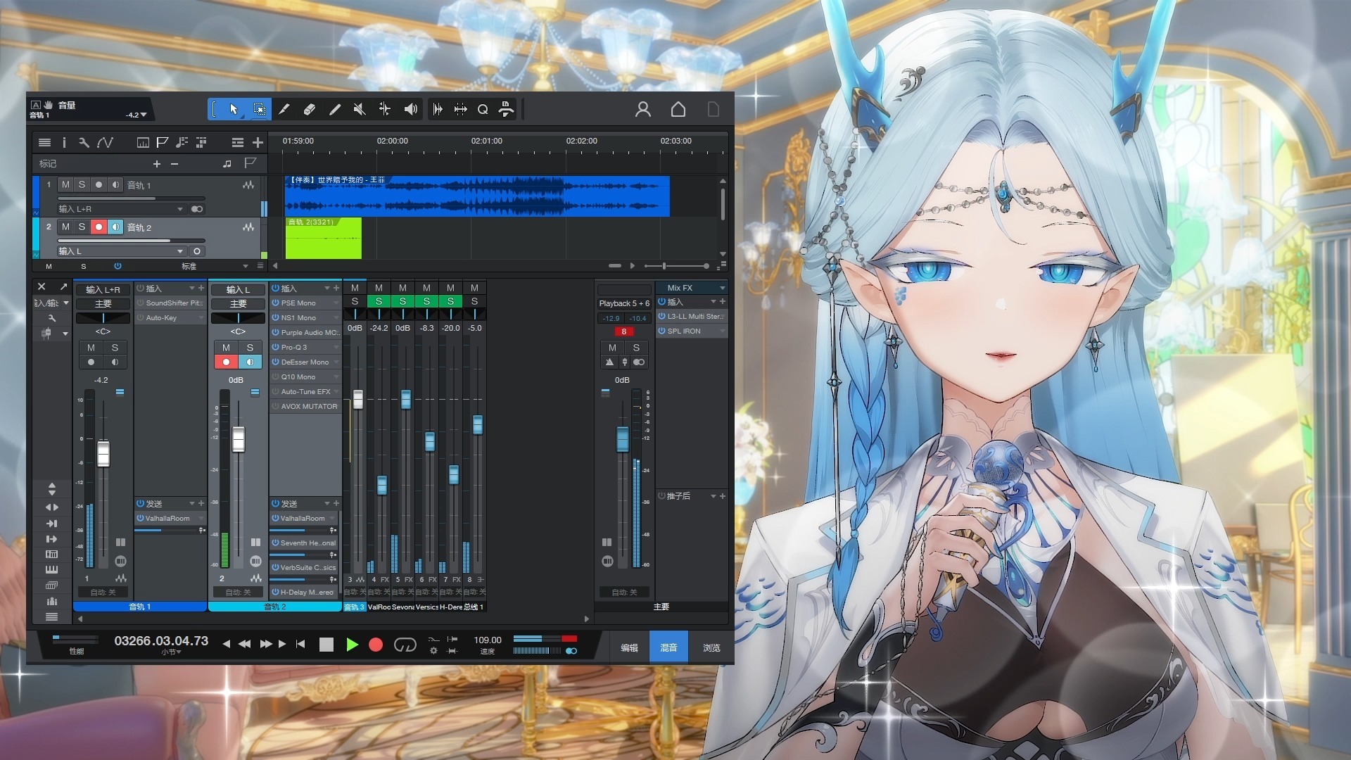The height and width of the screenshot is (760, 1351).
Task: Select the green 音轨 2(3321) audio clip
Action: pos(323,238)
